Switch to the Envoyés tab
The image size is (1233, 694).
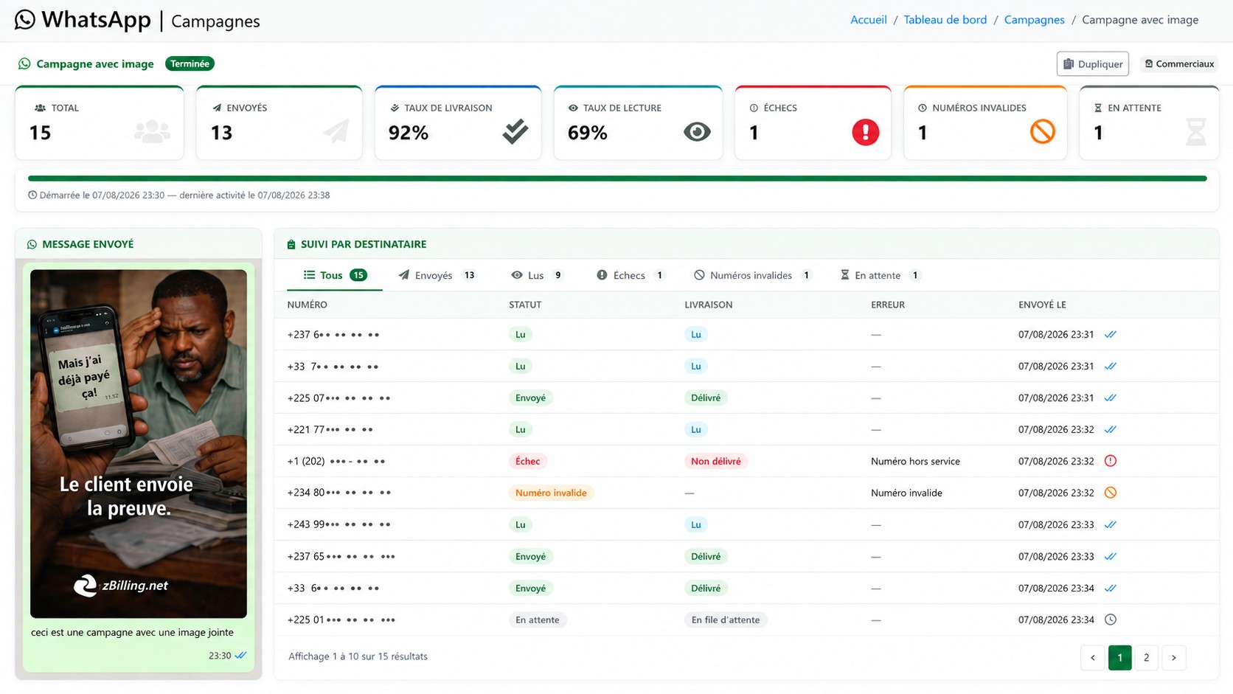[x=437, y=275]
